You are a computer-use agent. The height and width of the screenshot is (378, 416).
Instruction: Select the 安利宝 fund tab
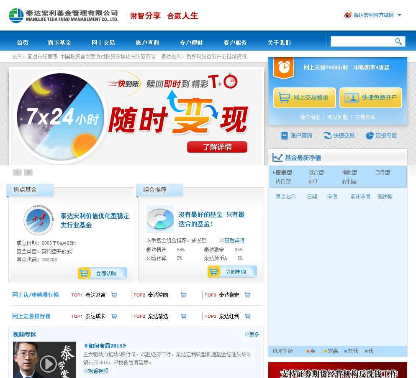349,181
